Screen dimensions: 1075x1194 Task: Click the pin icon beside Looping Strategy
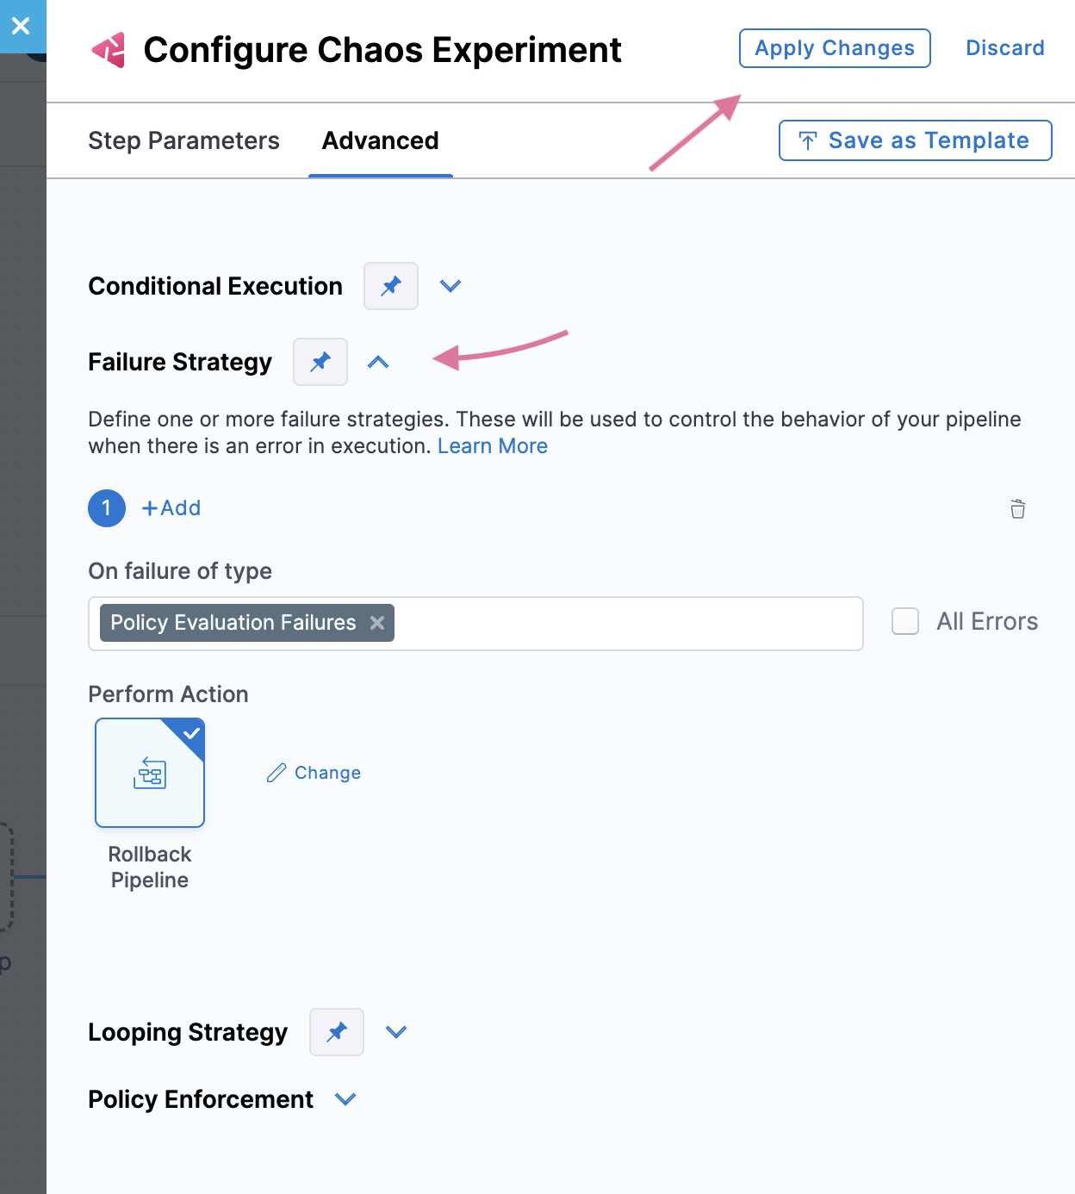coord(337,1032)
